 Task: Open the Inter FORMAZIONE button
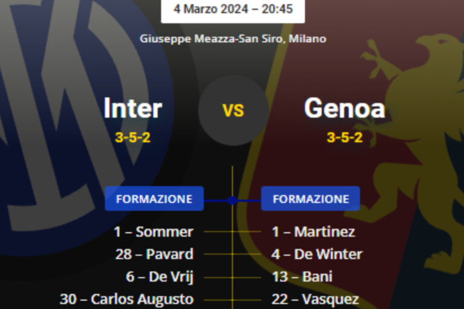(x=154, y=199)
